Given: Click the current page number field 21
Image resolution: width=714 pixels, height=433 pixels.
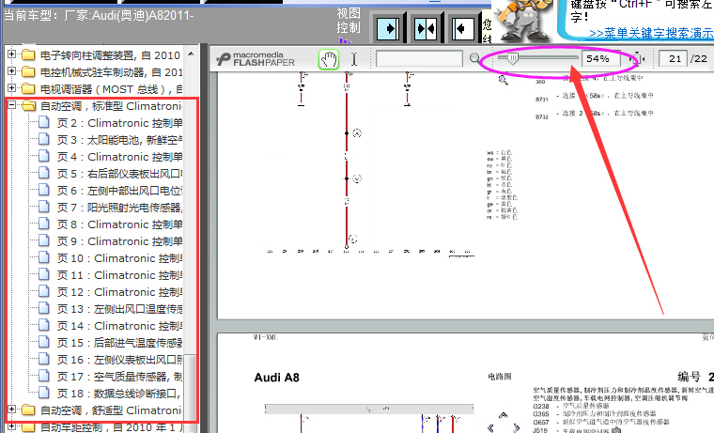Looking at the screenshot, I should tap(673, 59).
